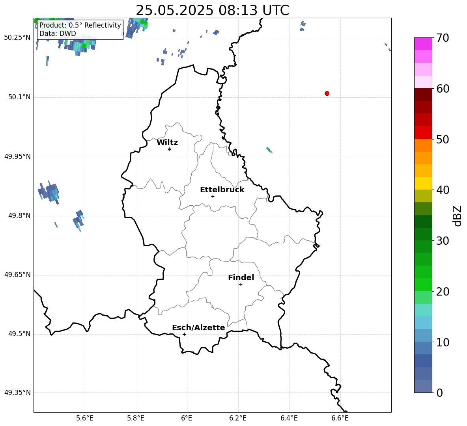Click the 70 tick label on colorbar
The width and height of the screenshot is (467, 426).
[443, 38]
